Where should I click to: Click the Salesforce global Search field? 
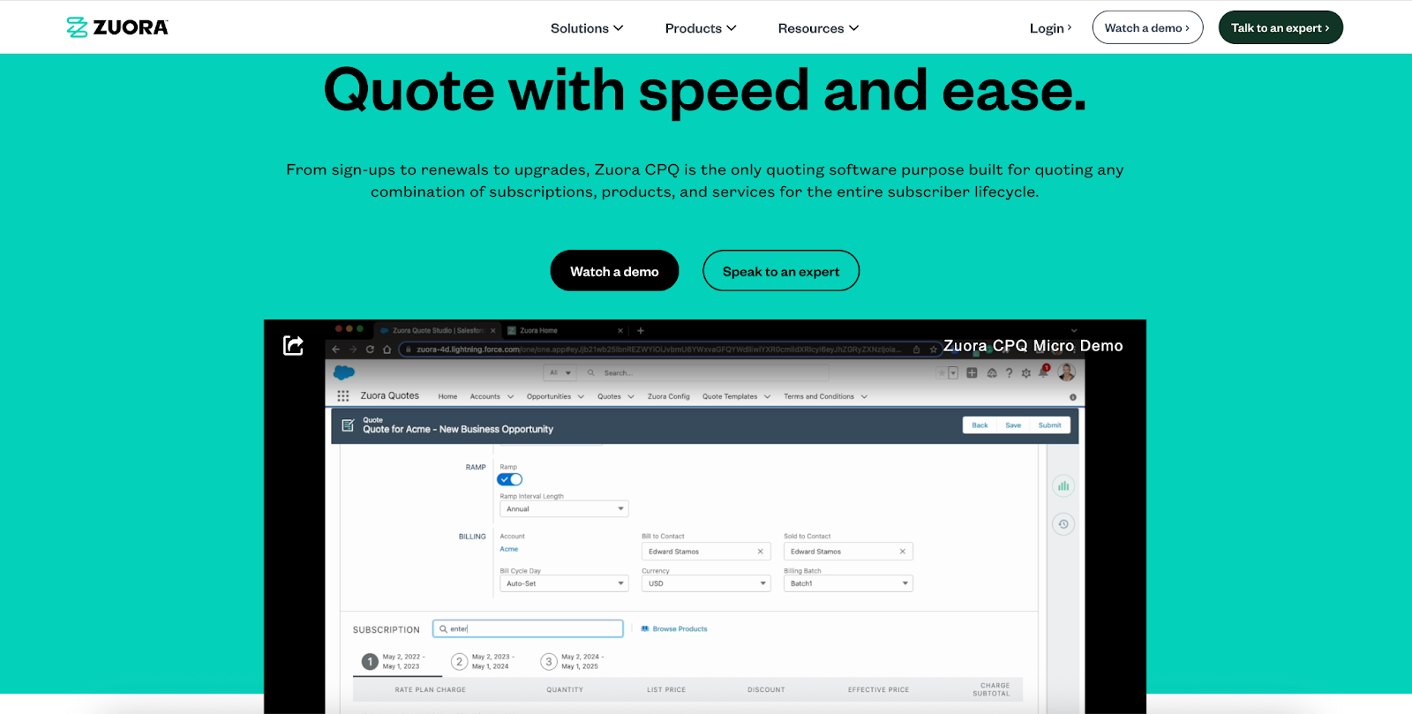coord(703,372)
